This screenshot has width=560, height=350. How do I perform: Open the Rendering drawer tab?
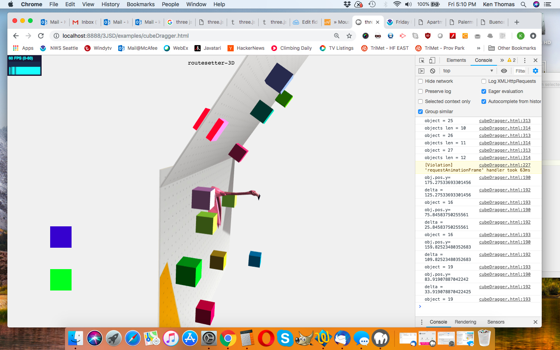[x=465, y=322]
